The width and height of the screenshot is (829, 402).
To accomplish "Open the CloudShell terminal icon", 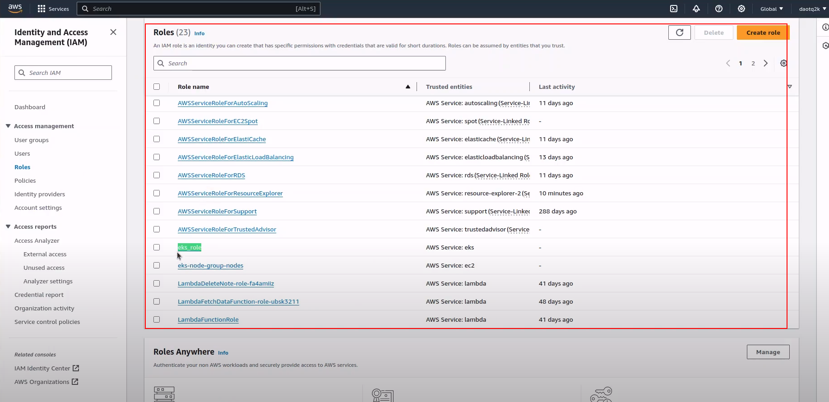I will tap(674, 9).
